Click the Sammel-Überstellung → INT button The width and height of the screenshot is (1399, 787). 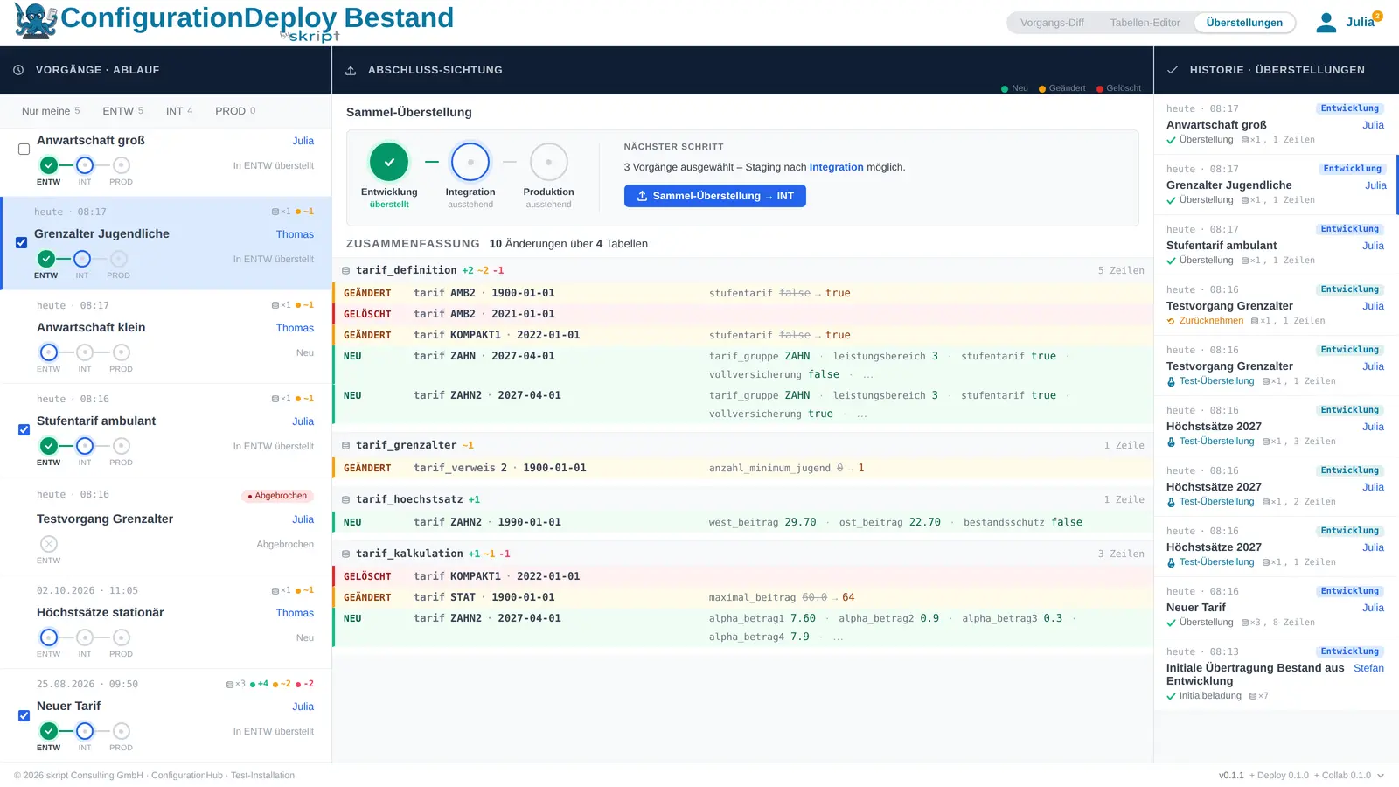tap(715, 196)
